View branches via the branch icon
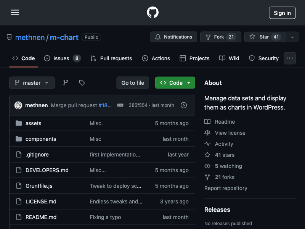 (66, 83)
